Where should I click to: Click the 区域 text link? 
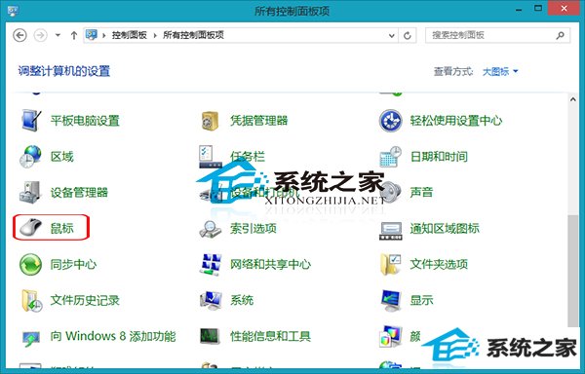click(62, 157)
